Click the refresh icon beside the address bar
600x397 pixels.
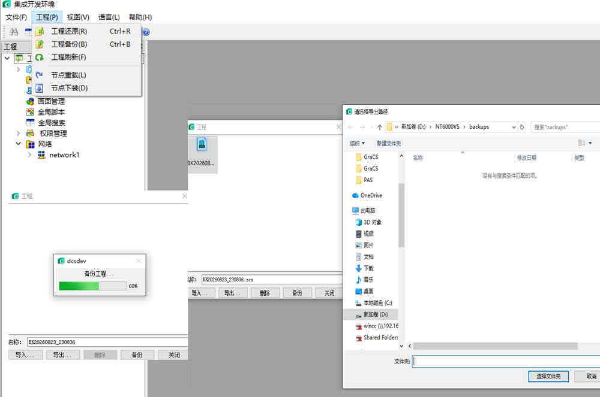[x=521, y=127]
